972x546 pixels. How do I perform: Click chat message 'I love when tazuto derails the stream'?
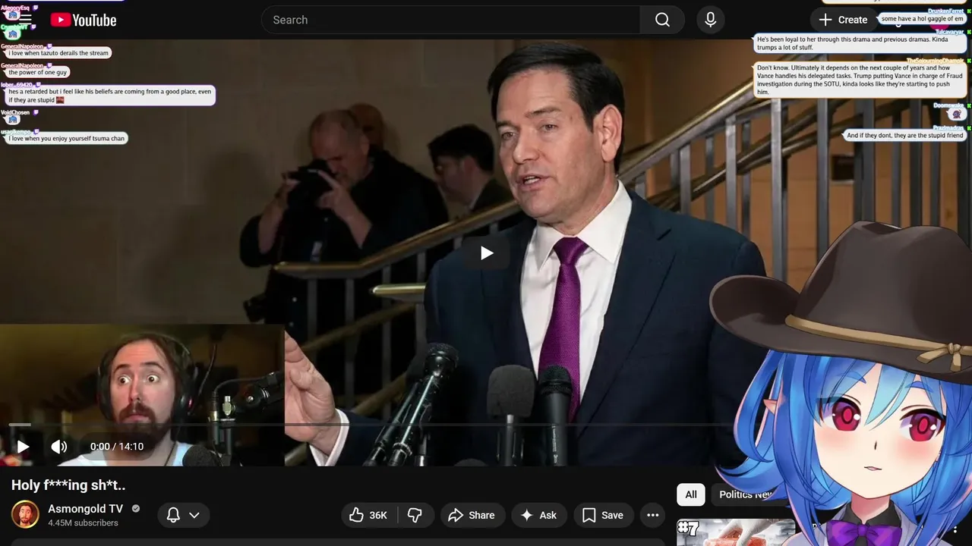click(x=58, y=53)
